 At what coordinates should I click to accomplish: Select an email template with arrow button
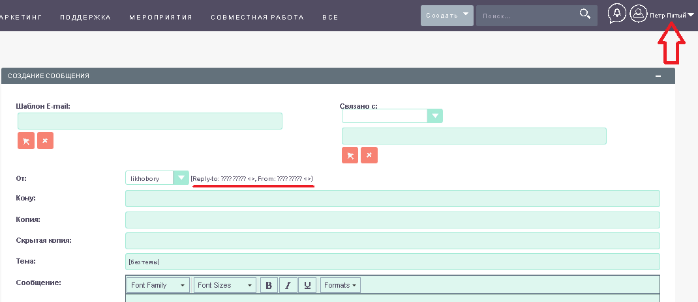(x=26, y=141)
